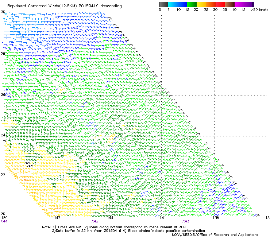Click the red 30–35 knots legend swatch
The image size is (270, 237).
(220, 4)
